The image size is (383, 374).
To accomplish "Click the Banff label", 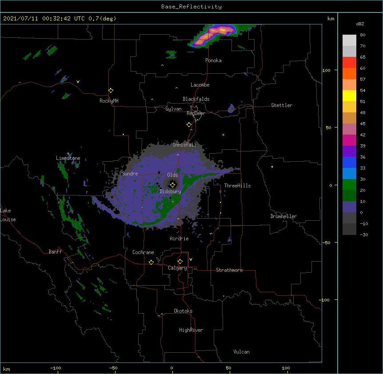I will point(55,252).
